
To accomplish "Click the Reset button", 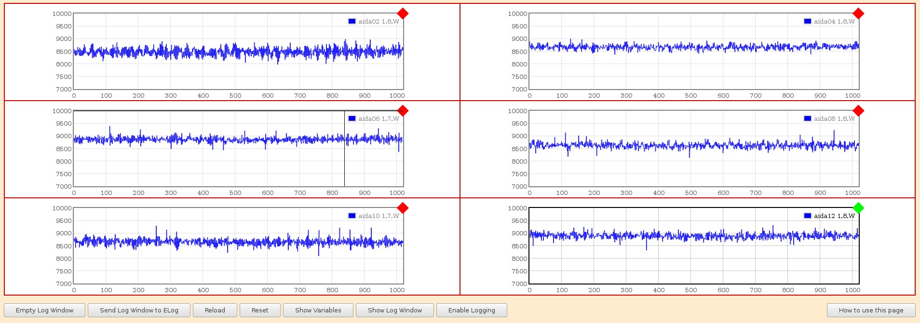I will [260, 310].
